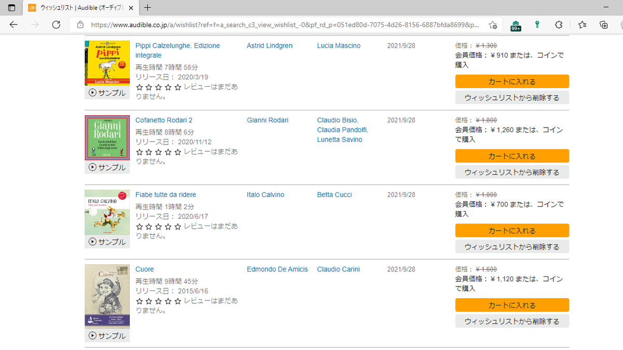
Task: Select the ¥ 1,260 member price text
Action: pyautogui.click(x=502, y=130)
